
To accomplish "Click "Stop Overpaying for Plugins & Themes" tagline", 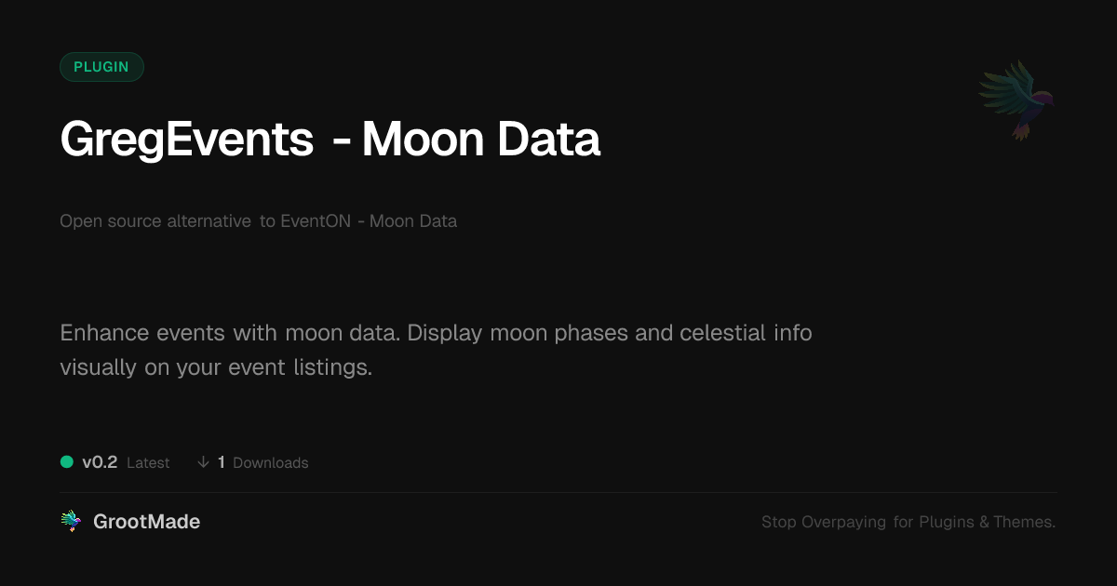I will (x=908, y=522).
